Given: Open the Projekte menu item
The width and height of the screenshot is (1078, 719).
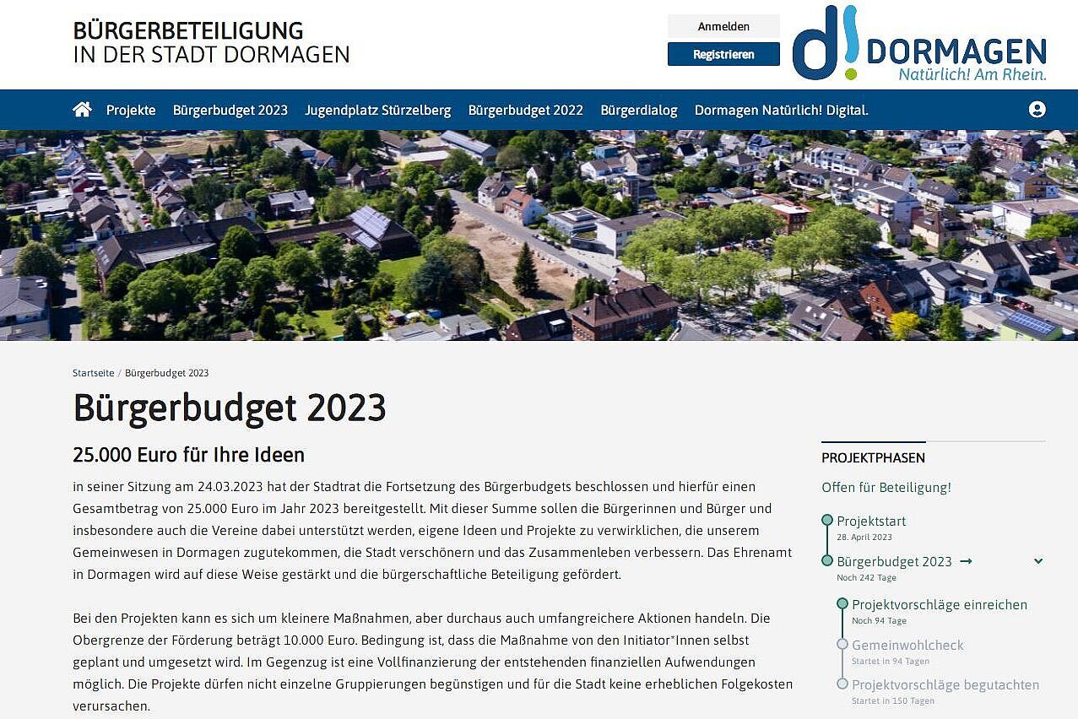Looking at the screenshot, I should coord(131,110).
